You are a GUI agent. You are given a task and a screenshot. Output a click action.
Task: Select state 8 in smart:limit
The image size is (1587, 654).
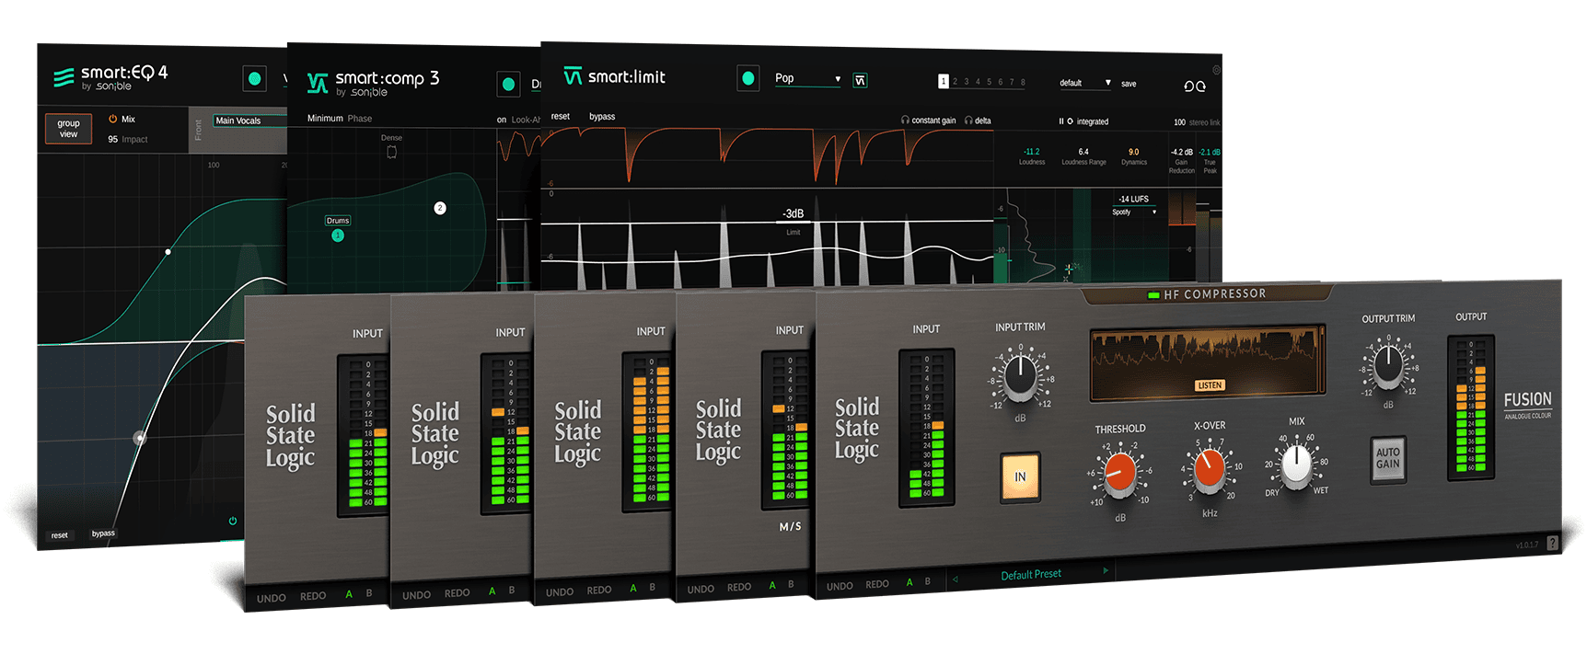[x=1023, y=82]
